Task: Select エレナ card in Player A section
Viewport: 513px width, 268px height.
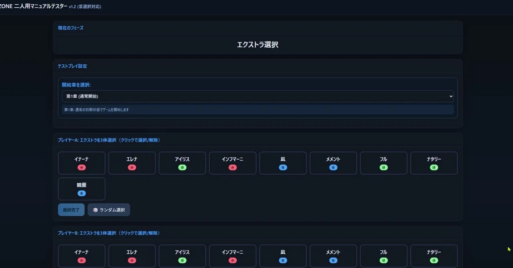Action: tap(132, 163)
